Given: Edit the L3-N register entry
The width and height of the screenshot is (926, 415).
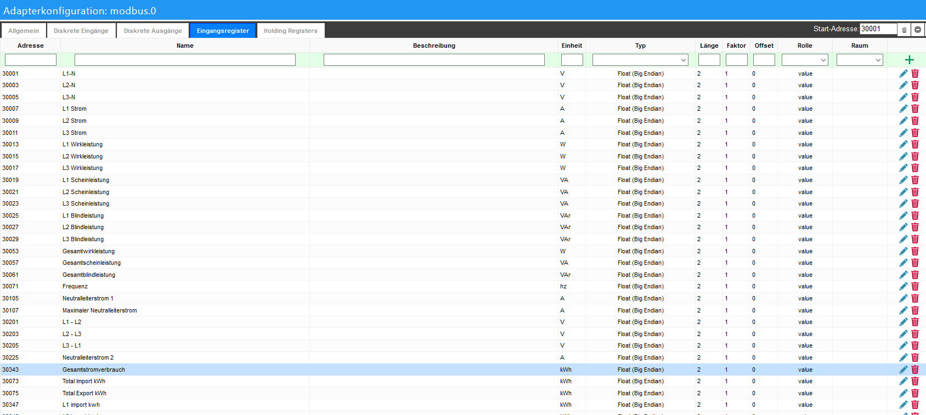Looking at the screenshot, I should (x=903, y=97).
